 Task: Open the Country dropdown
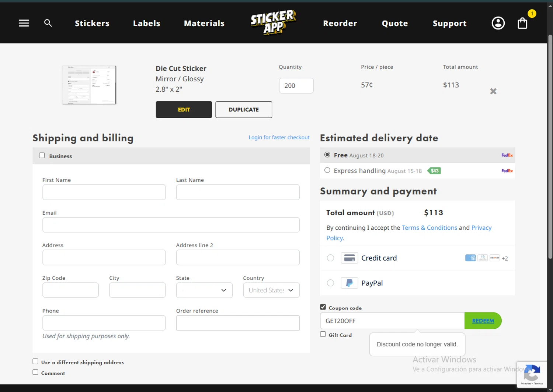(x=271, y=290)
